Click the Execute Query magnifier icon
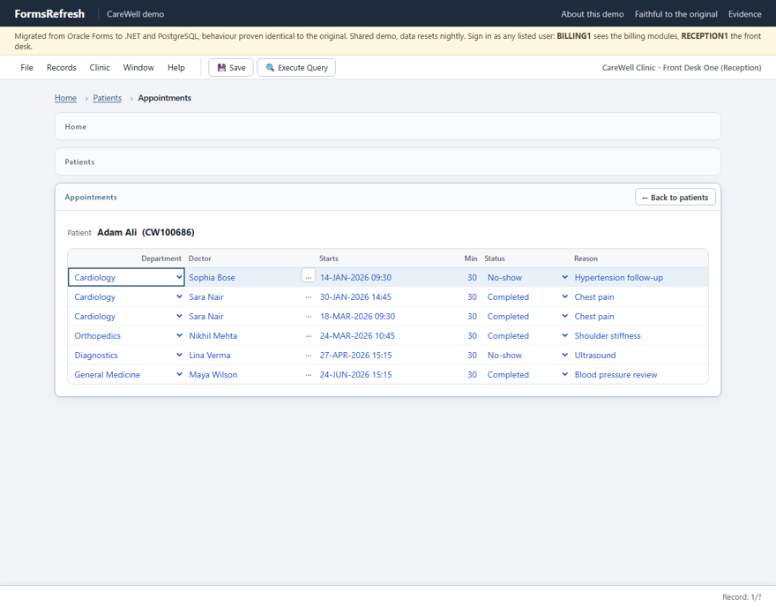The image size is (776, 607). pyautogui.click(x=270, y=67)
